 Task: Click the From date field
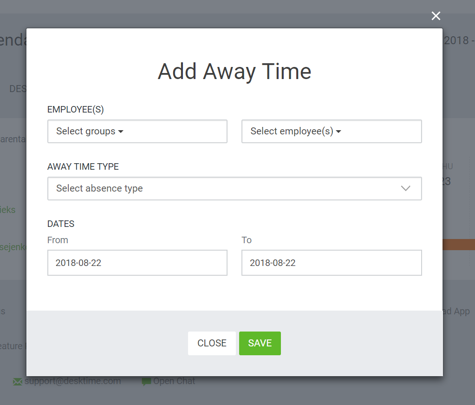tap(137, 263)
